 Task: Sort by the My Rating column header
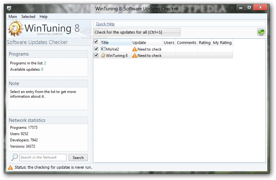(x=222, y=42)
